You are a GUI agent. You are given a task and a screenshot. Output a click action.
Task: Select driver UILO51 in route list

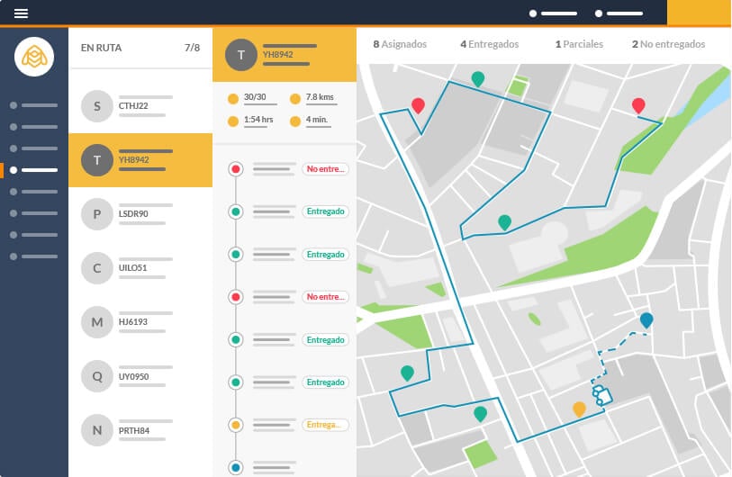tap(140, 268)
